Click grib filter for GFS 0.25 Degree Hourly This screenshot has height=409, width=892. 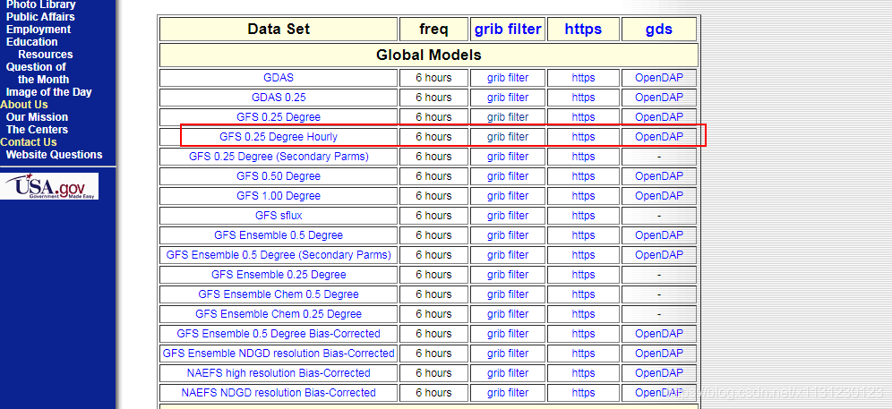tap(508, 137)
